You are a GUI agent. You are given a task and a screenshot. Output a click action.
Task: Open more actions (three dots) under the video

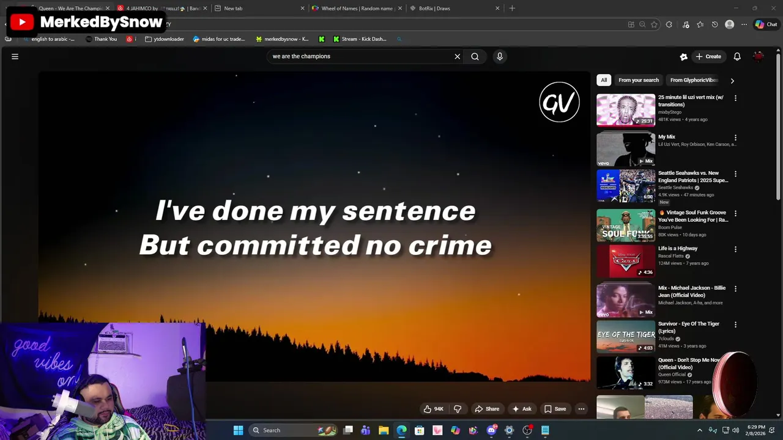[x=581, y=409]
